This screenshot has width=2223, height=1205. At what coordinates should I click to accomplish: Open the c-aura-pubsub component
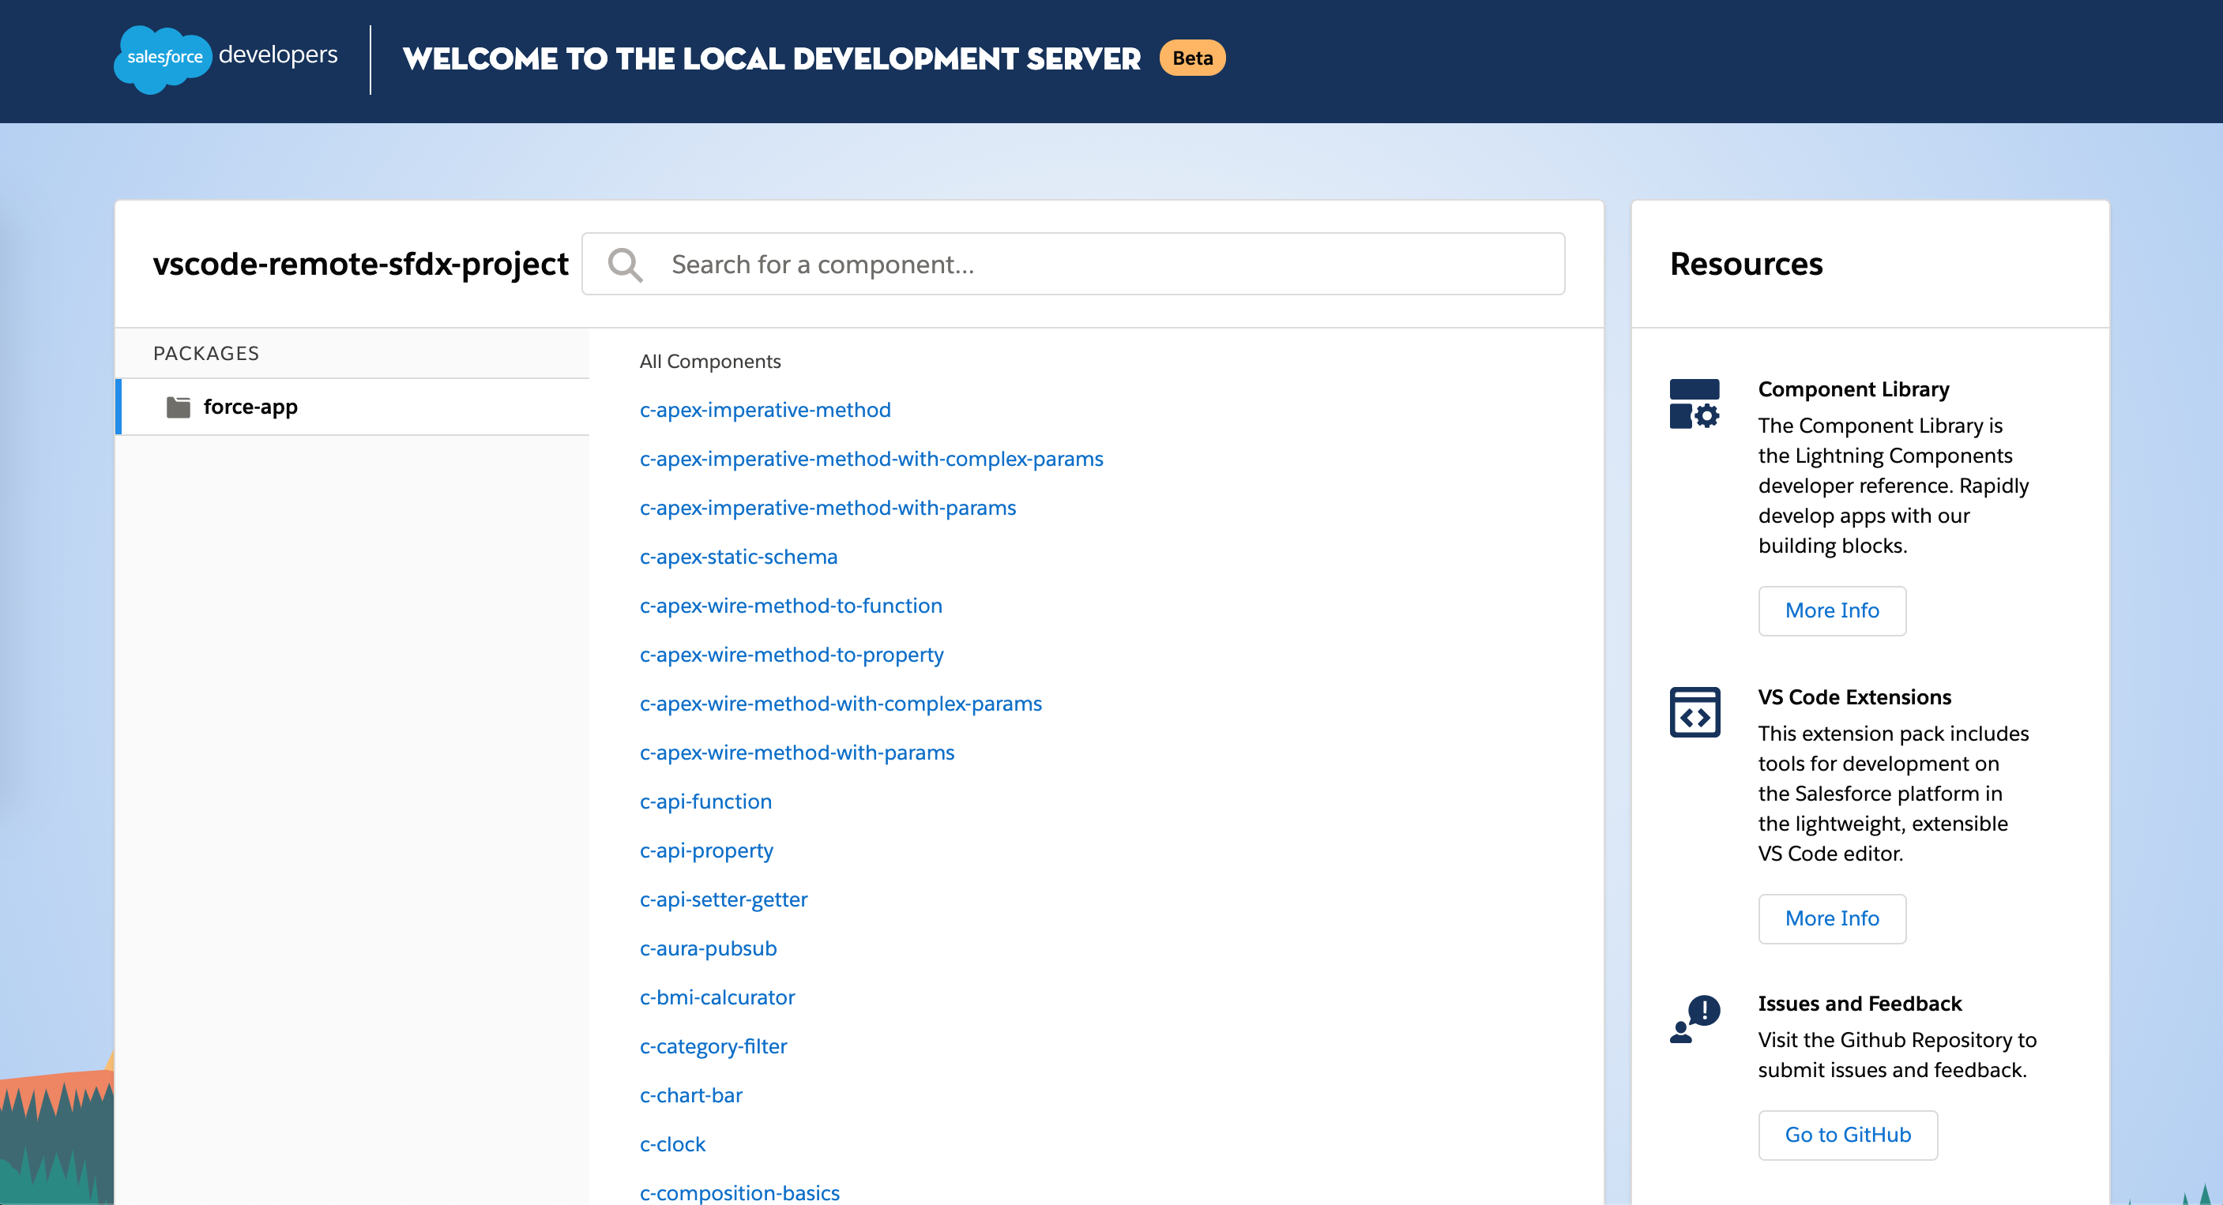click(x=708, y=949)
